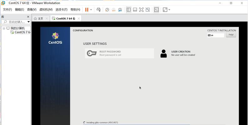Click the user silhouette icon

[163, 53]
